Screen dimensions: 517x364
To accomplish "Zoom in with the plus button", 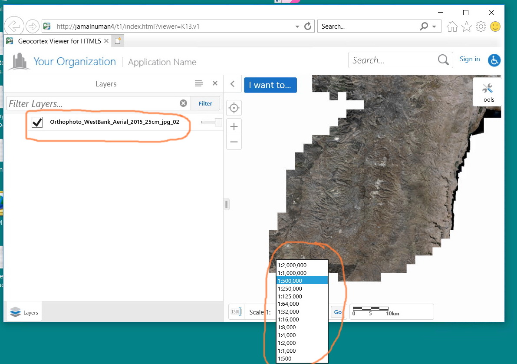I will [x=234, y=126].
